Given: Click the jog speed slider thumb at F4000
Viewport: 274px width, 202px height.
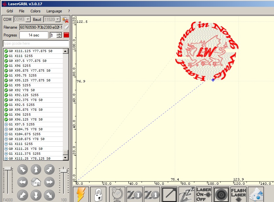Looking at the screenshot, I should 8,168.
